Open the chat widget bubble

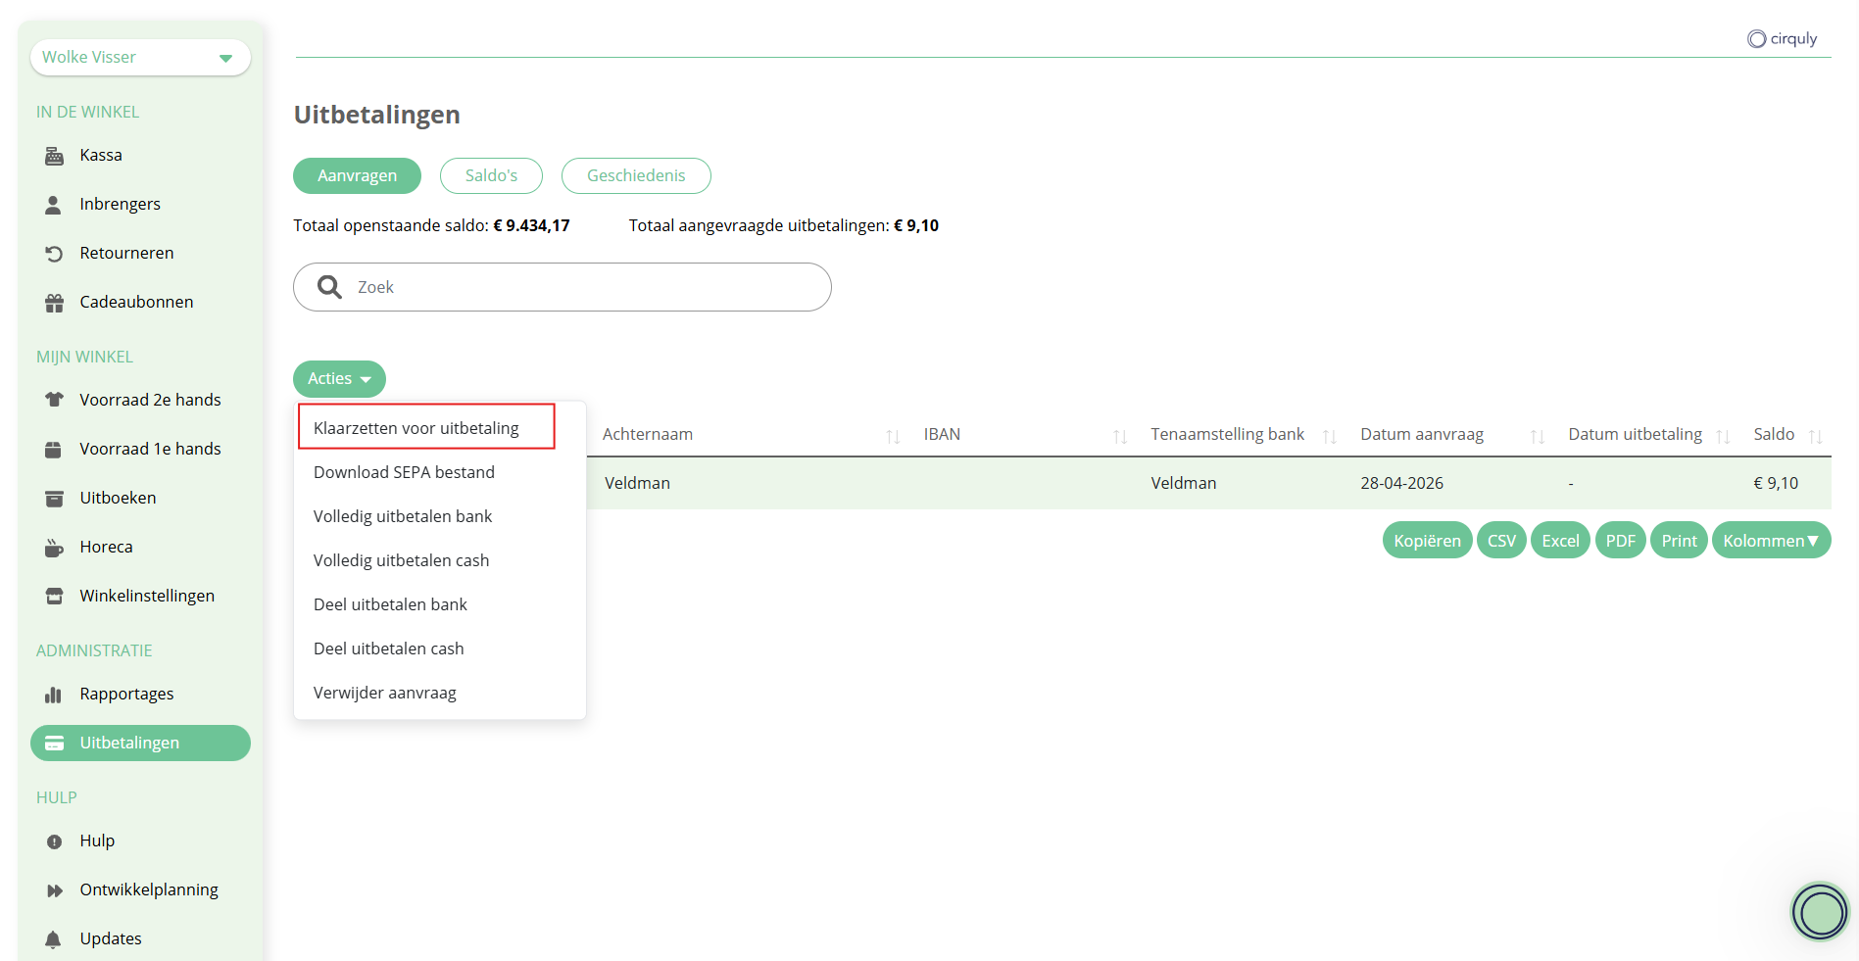click(x=1821, y=911)
